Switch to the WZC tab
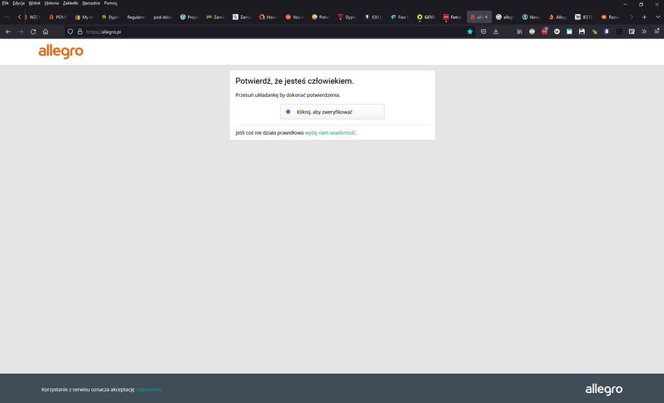The image size is (664, 403). coord(32,17)
